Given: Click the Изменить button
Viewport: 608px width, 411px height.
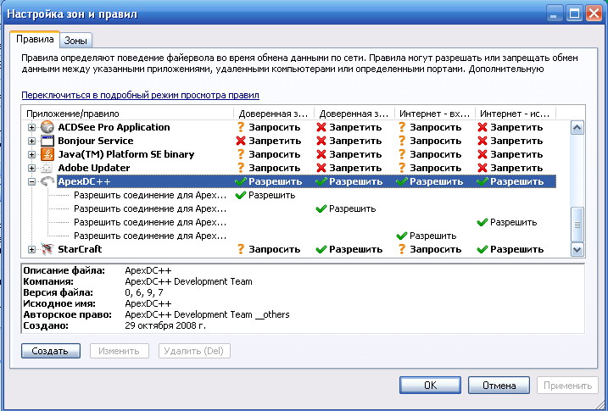Looking at the screenshot, I should 120,351.
